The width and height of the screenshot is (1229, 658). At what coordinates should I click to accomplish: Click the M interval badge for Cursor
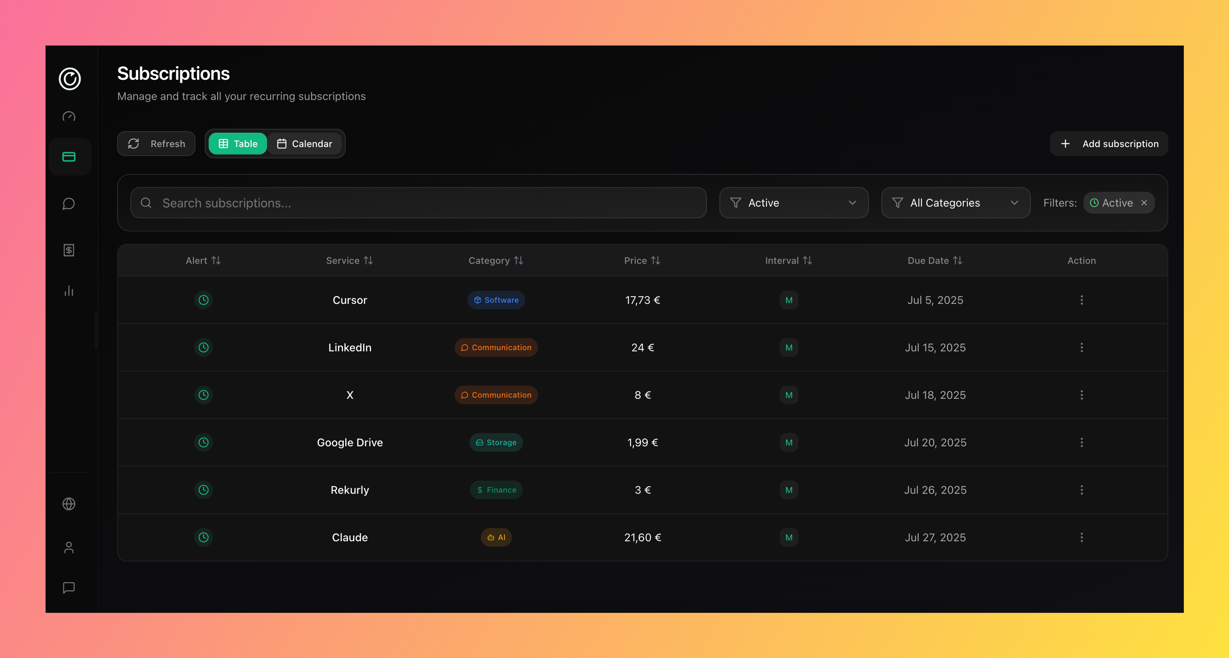point(789,300)
